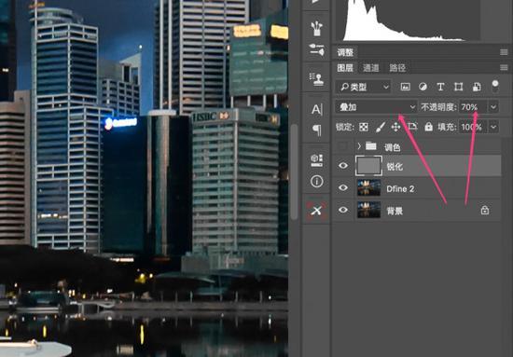Click the 100% fill field
Viewport: 513px width, 357px height.
pyautogui.click(x=473, y=127)
